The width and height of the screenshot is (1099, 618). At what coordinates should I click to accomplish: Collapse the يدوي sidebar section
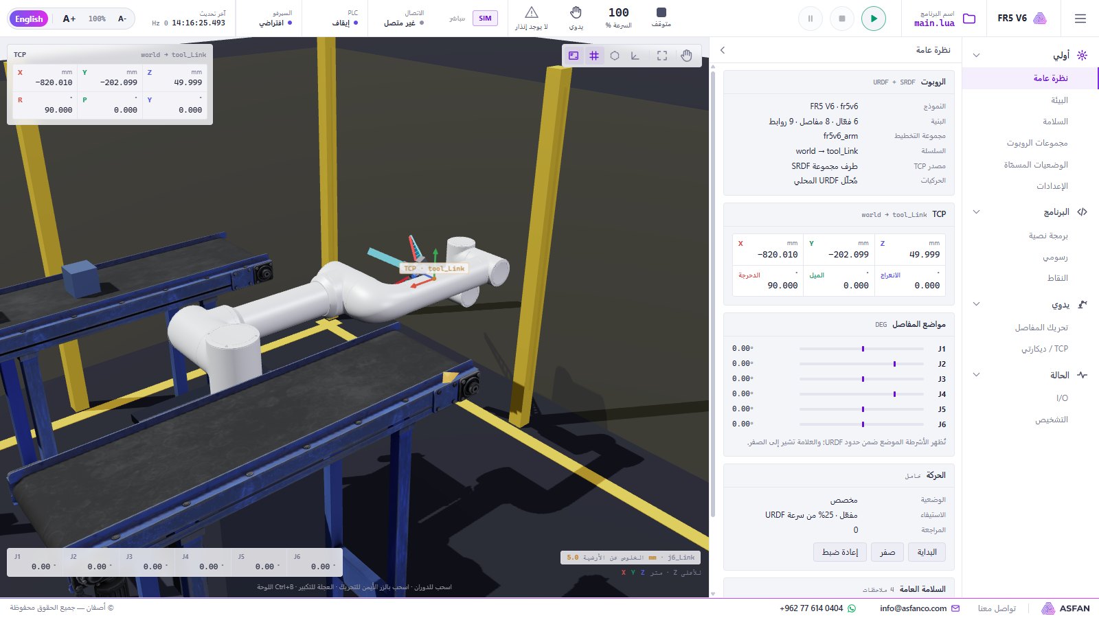[976, 304]
